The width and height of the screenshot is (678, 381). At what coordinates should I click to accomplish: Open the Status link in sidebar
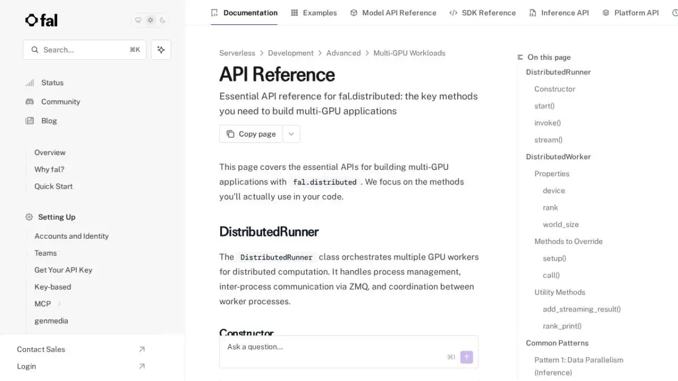(53, 82)
